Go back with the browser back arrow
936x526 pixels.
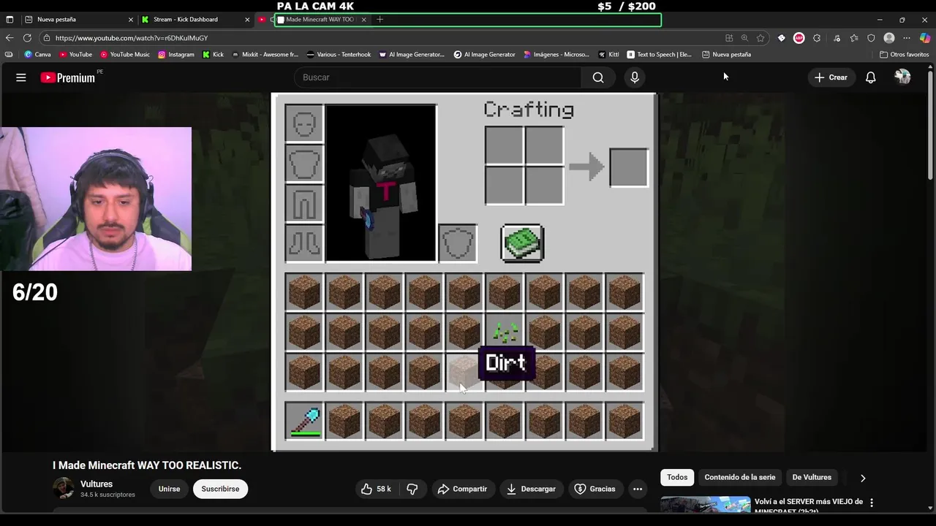(10, 38)
